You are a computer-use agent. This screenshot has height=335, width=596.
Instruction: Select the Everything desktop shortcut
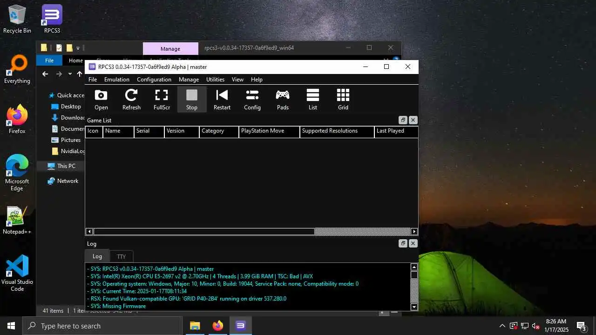17,70
